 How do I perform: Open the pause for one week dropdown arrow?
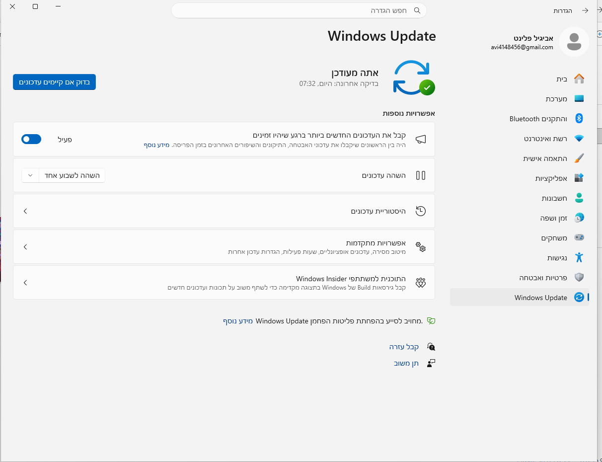30,175
